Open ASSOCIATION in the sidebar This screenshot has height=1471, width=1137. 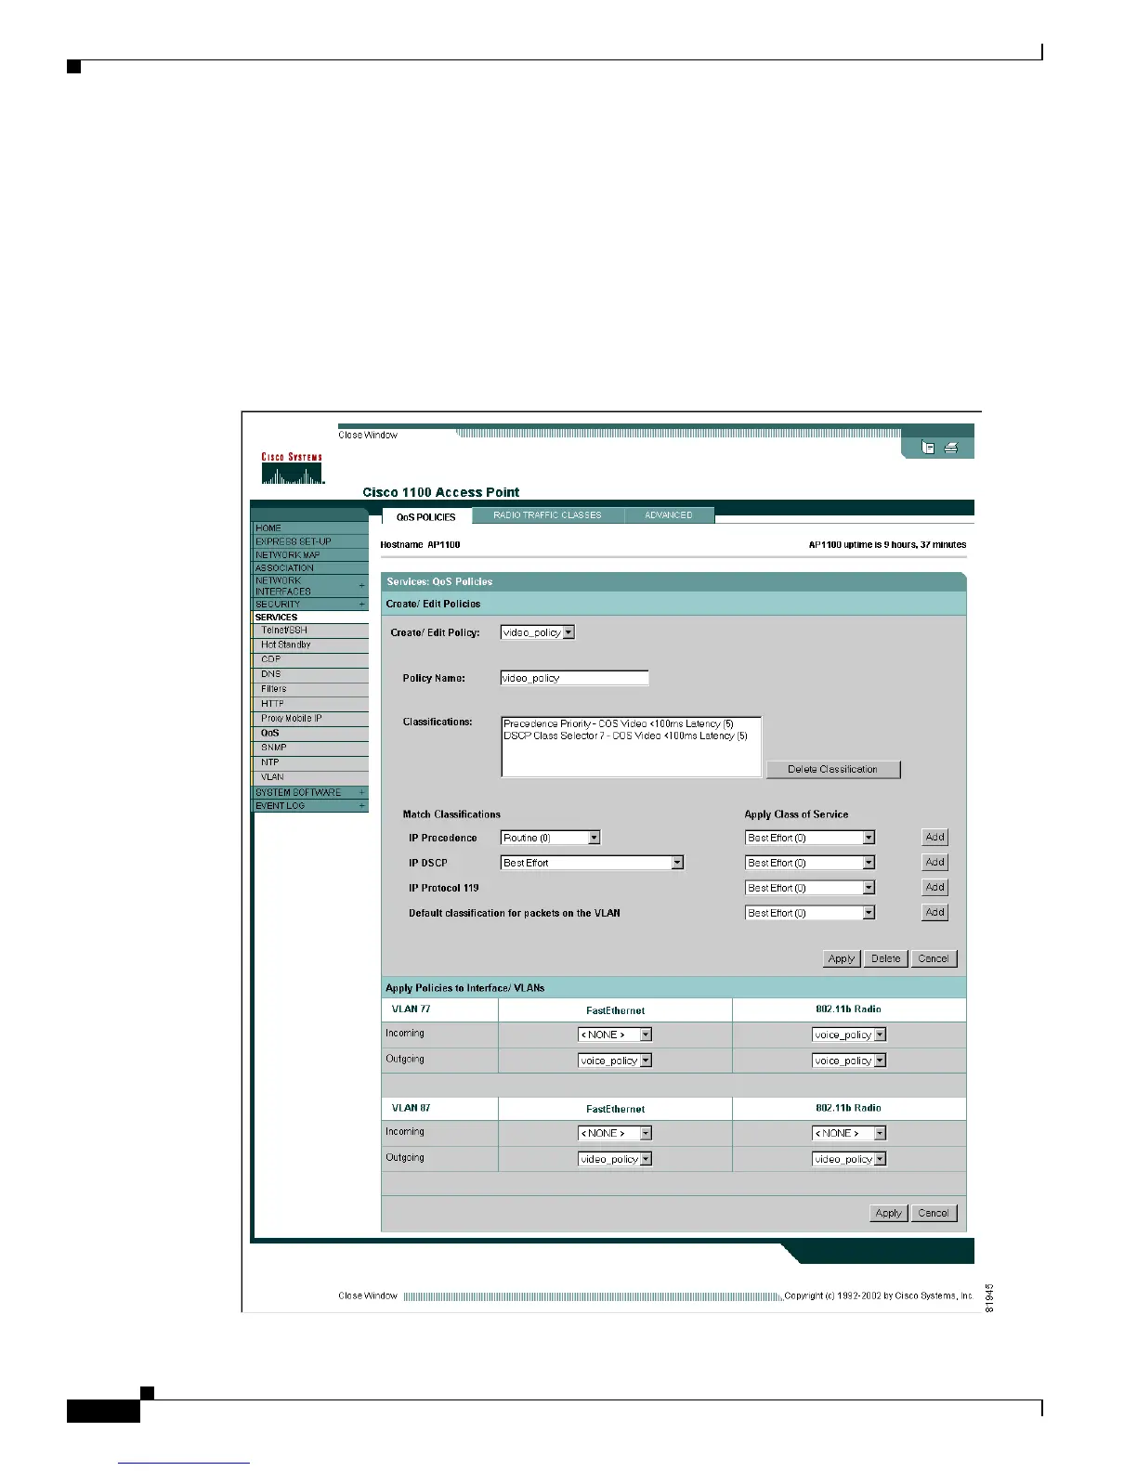click(310, 567)
